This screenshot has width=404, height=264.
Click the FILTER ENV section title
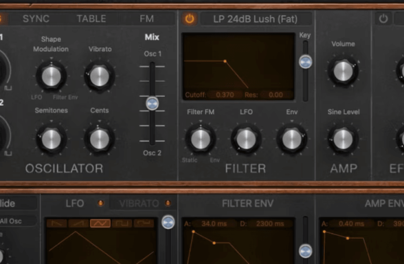point(248,204)
